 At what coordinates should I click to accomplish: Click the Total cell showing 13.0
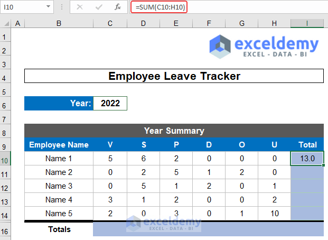click(307, 159)
